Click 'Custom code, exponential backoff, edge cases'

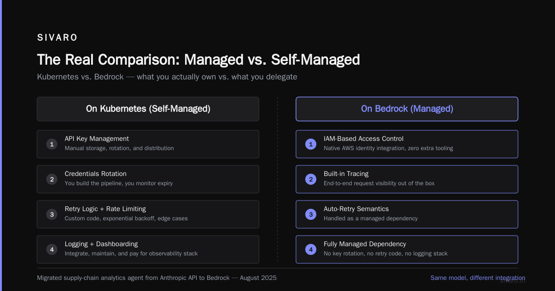point(126,218)
